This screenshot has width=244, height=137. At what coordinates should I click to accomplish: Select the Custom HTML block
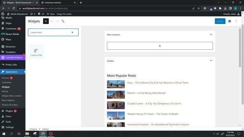pyautogui.click(x=36, y=52)
